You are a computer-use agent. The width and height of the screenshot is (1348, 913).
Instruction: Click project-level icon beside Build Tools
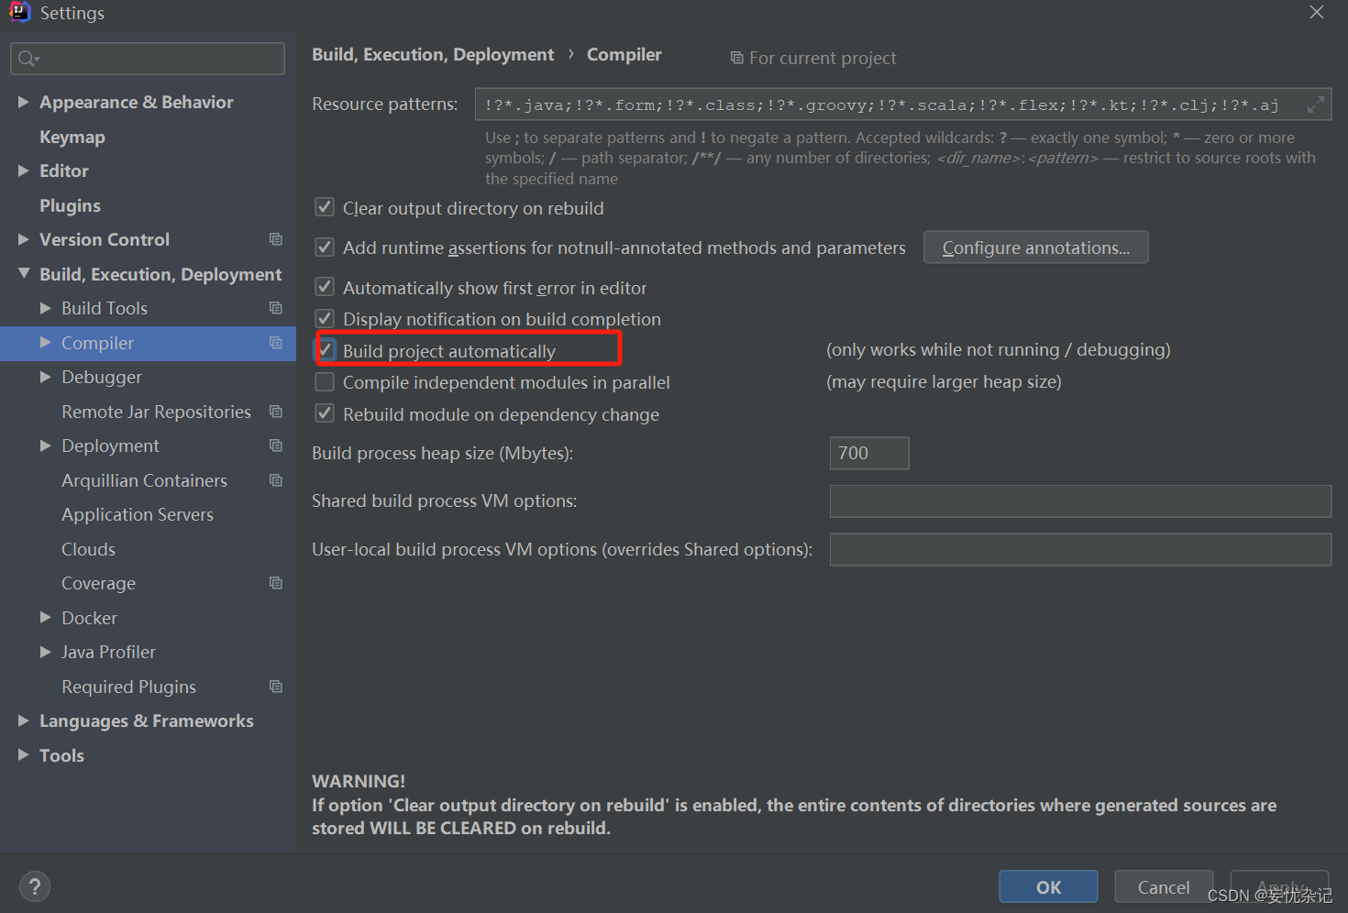[275, 308]
